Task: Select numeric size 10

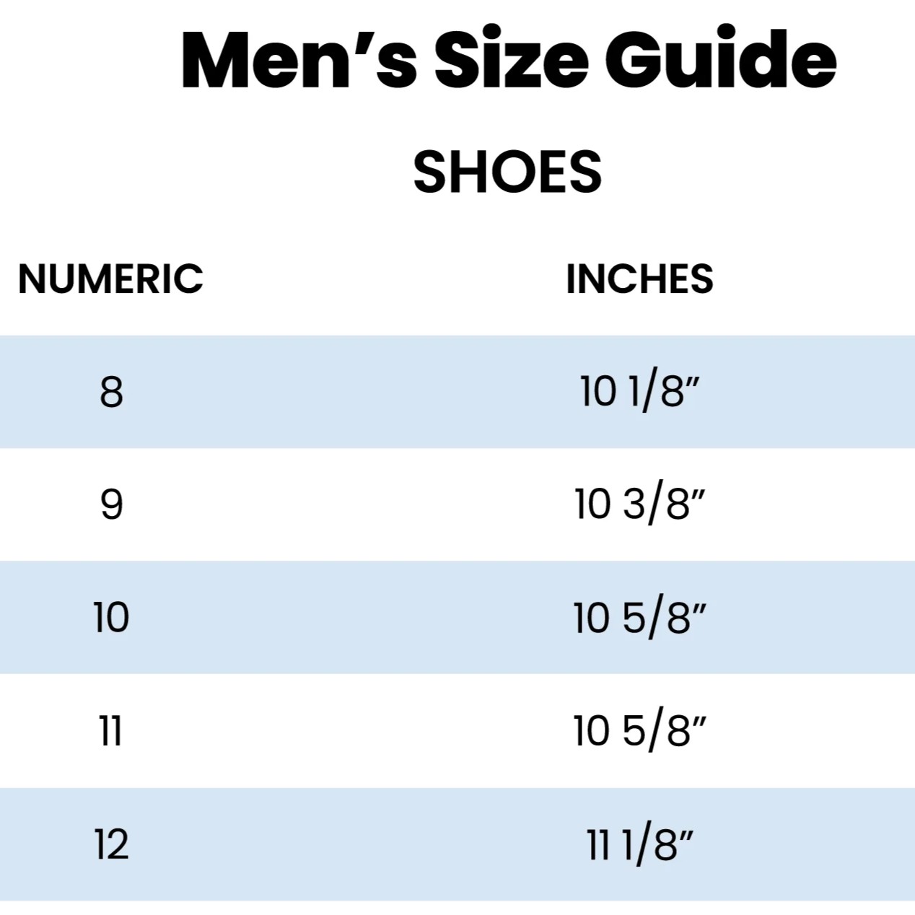Action: click(111, 618)
